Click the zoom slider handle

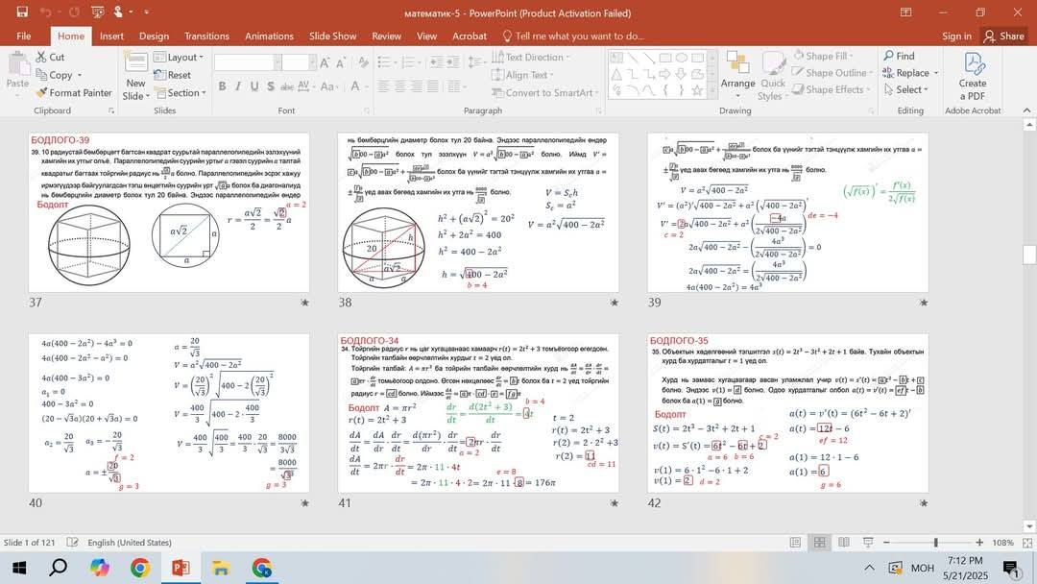(x=935, y=543)
